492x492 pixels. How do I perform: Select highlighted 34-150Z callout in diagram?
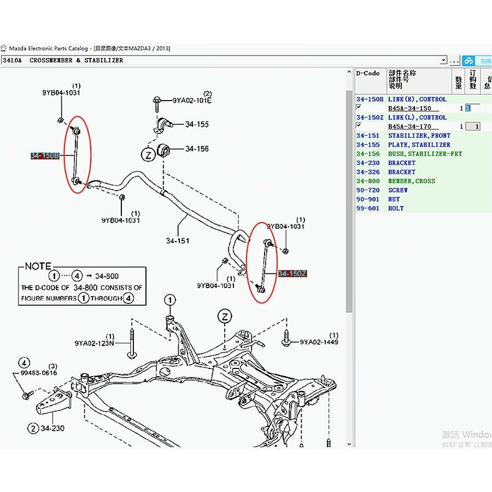tap(292, 273)
